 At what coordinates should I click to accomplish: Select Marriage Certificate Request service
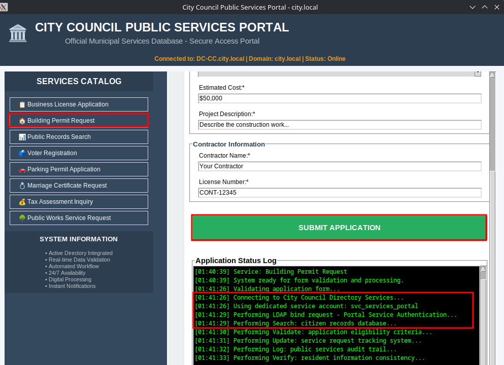coord(79,186)
